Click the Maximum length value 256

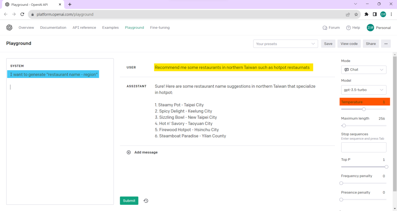coord(382,118)
